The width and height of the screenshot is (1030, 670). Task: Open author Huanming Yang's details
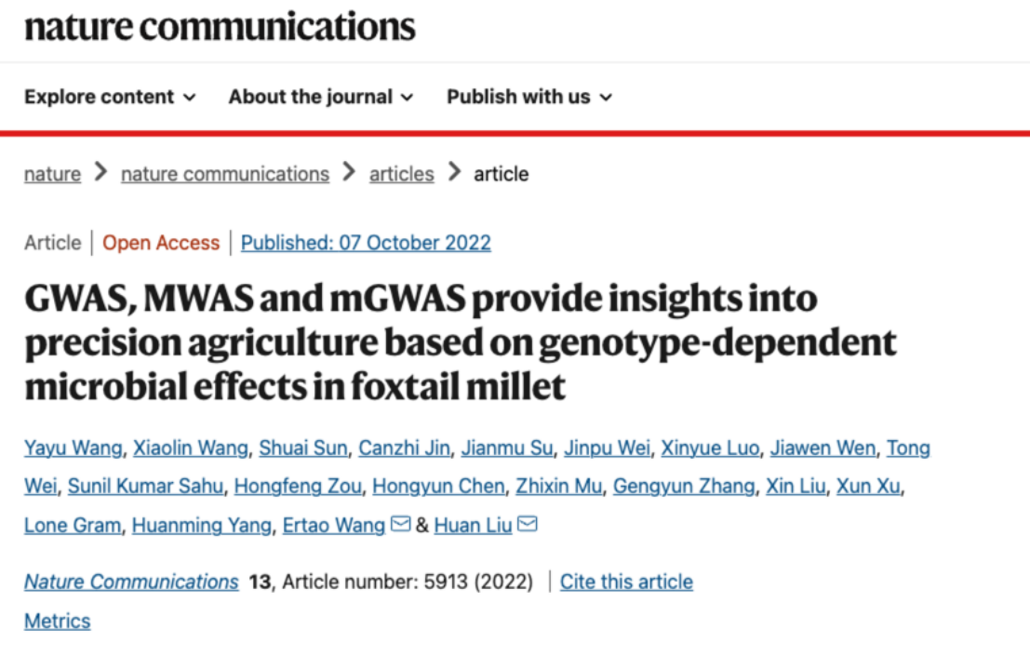pos(202,525)
